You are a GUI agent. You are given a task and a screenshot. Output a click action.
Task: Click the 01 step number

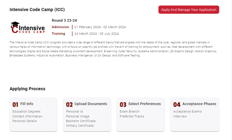tap(15, 105)
